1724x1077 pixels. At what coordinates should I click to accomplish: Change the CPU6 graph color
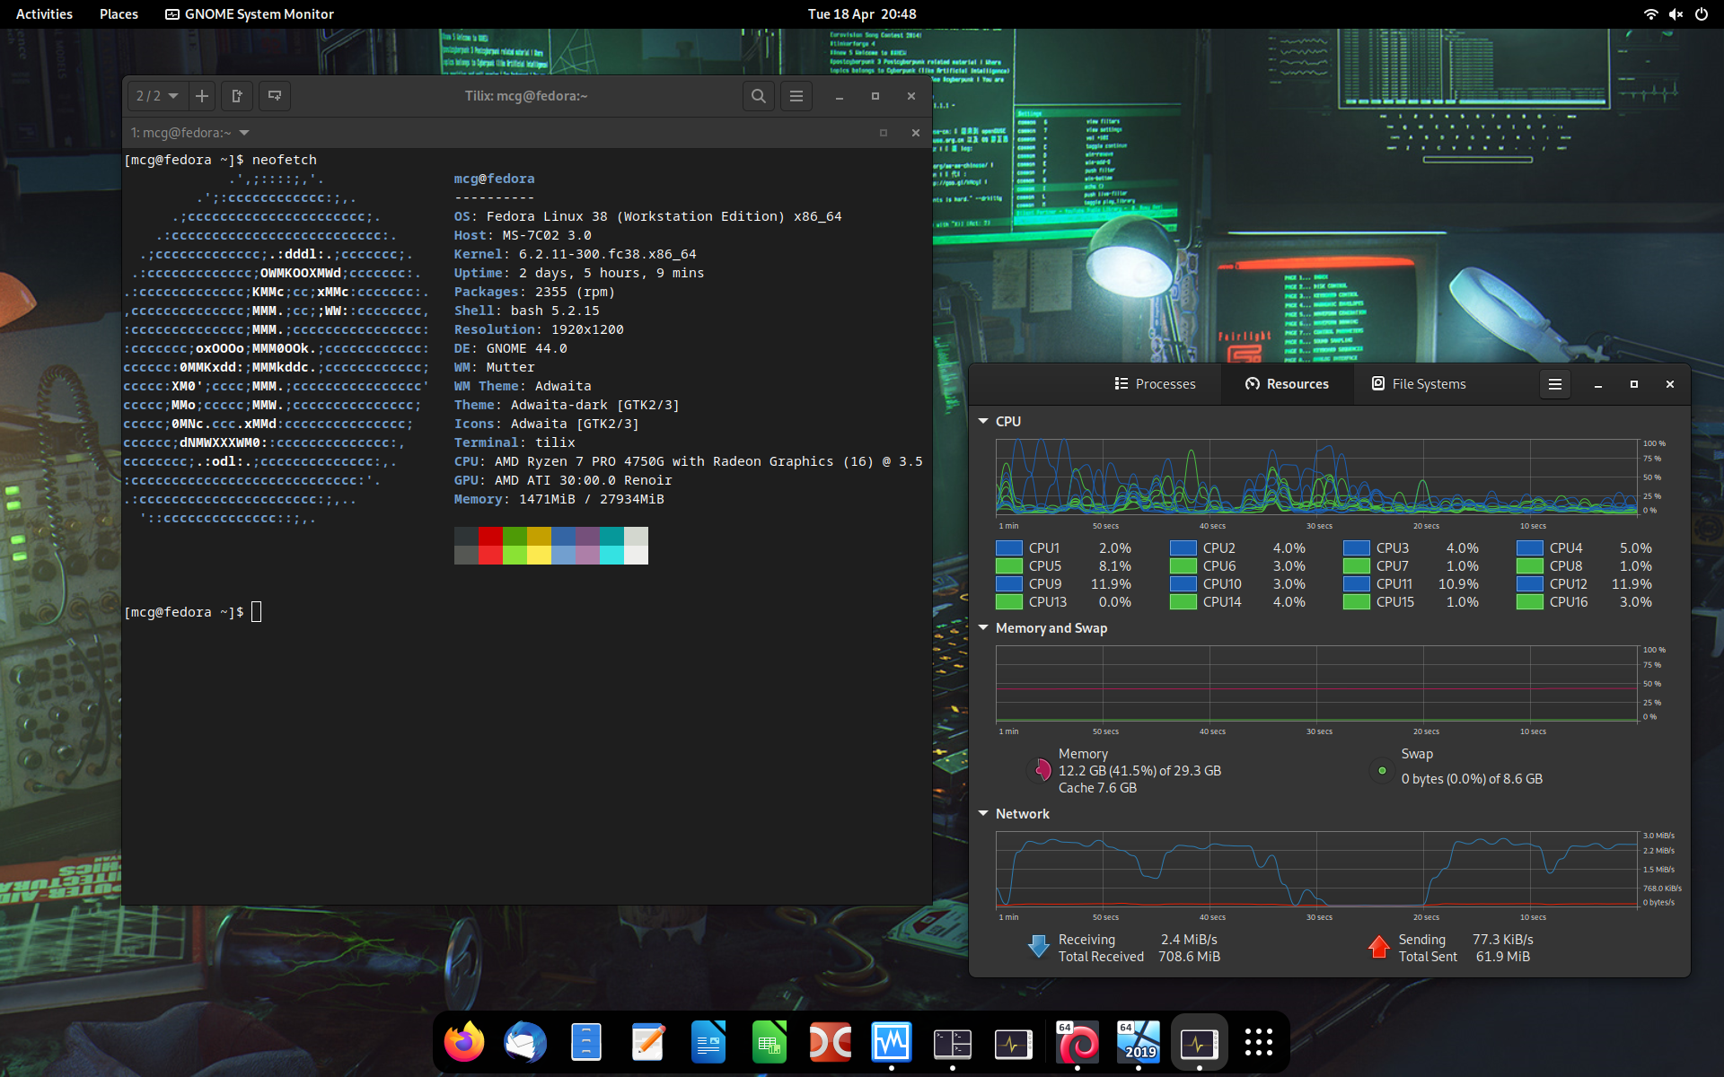1183,566
